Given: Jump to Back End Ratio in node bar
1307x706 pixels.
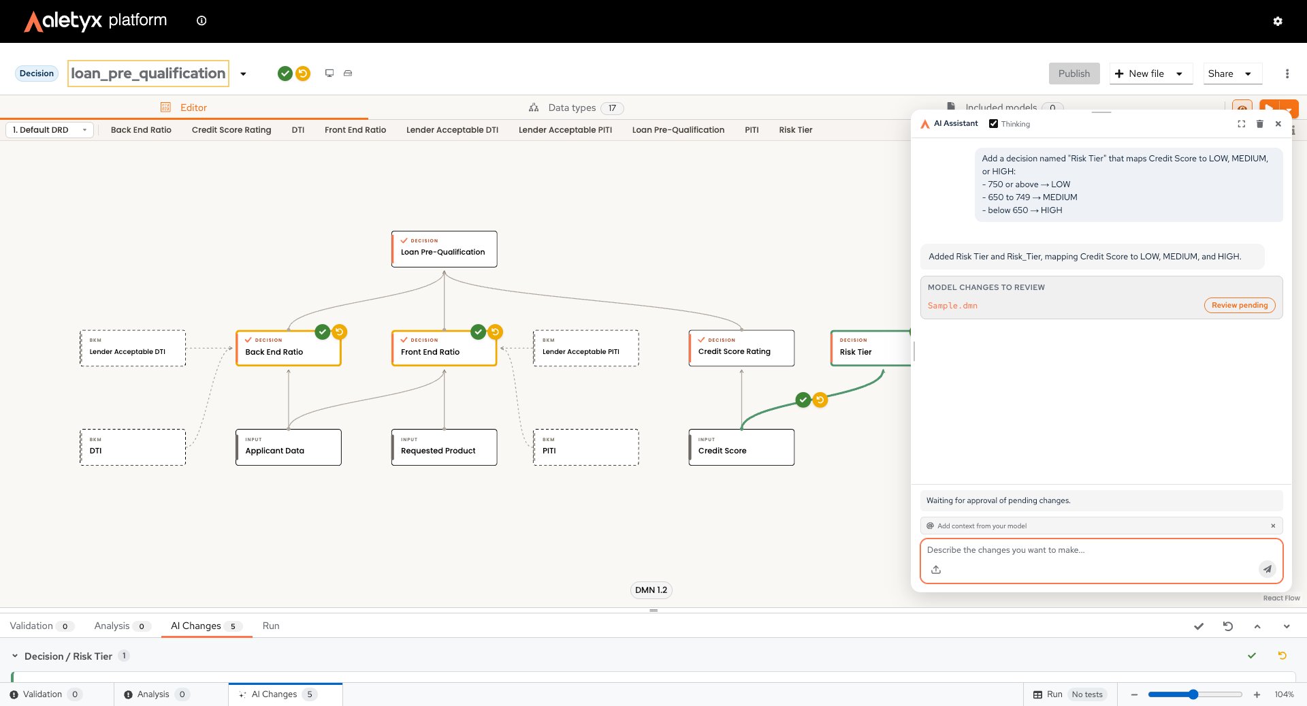Looking at the screenshot, I should point(141,130).
